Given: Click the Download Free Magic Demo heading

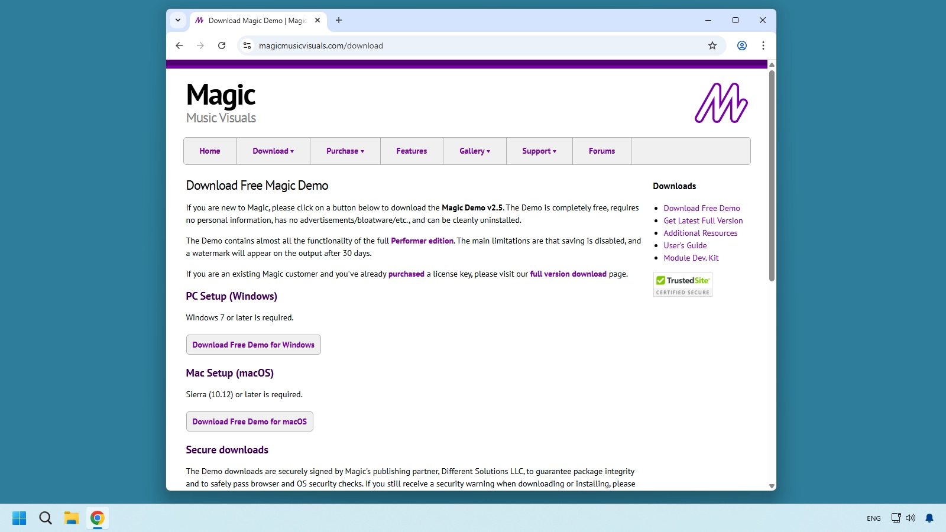Looking at the screenshot, I should click(x=257, y=186).
